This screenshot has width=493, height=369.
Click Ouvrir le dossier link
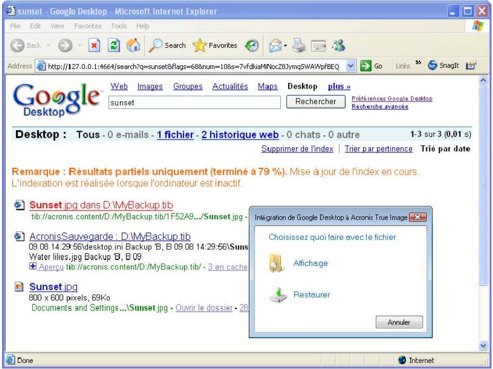point(204,307)
